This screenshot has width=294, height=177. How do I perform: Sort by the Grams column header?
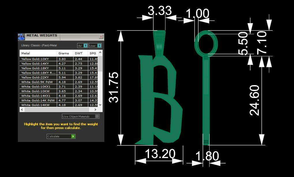(x=65, y=53)
